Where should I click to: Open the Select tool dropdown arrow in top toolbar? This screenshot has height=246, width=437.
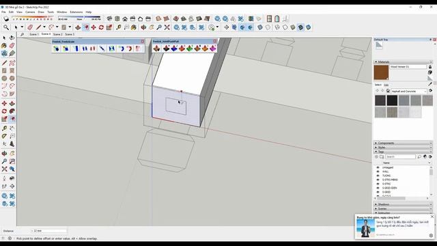[x=22, y=27]
